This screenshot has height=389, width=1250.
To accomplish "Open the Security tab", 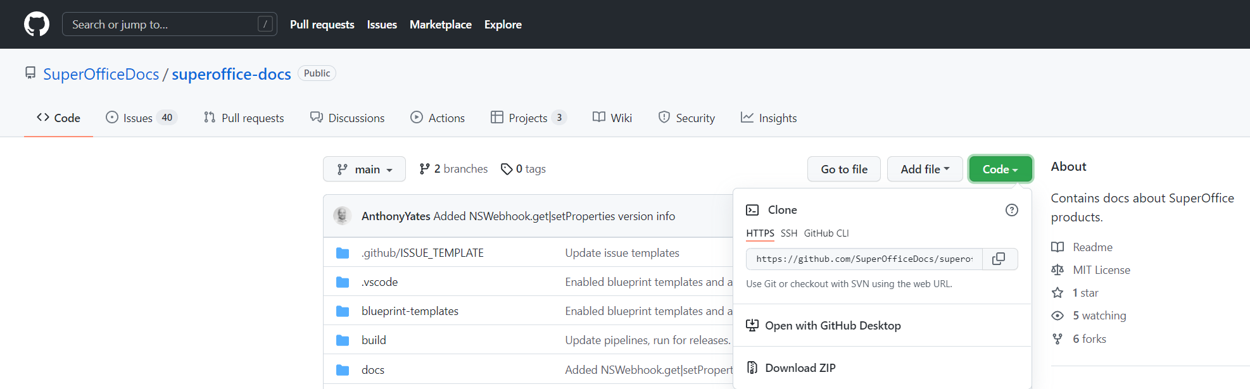I will tap(686, 118).
